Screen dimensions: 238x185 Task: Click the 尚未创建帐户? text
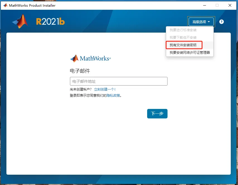[81, 89]
